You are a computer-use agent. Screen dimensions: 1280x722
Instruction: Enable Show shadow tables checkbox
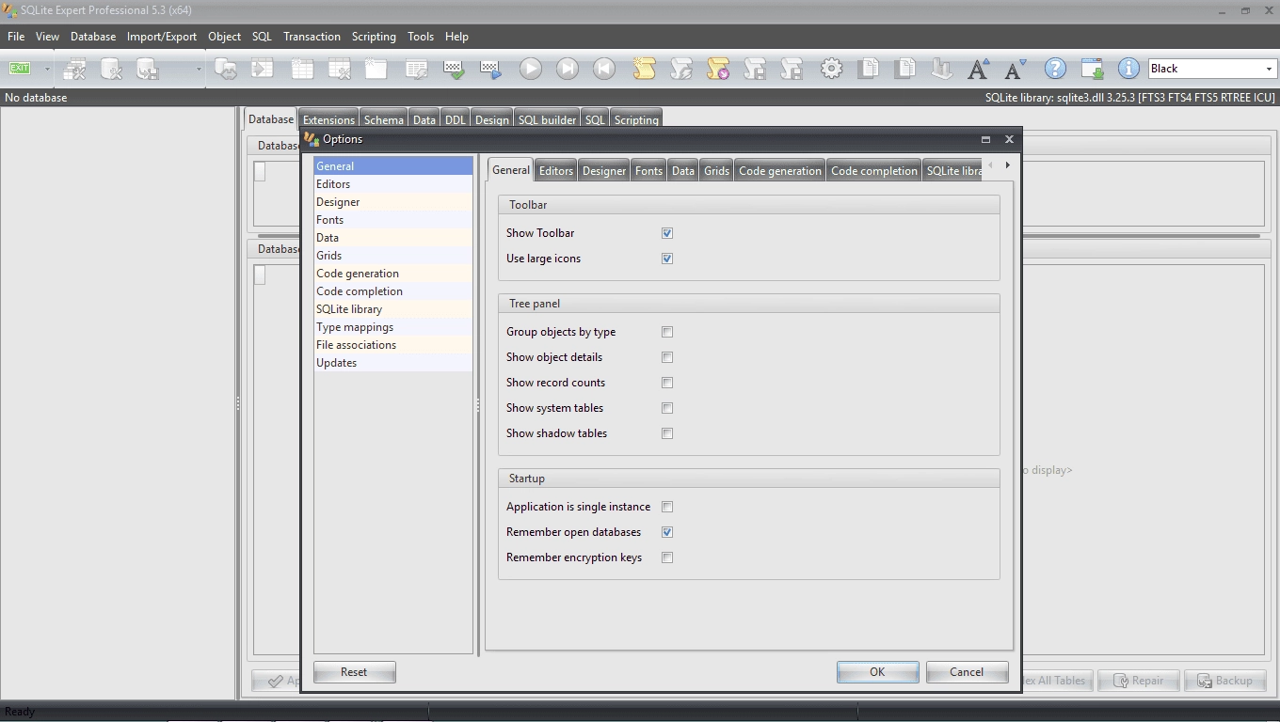tap(667, 433)
